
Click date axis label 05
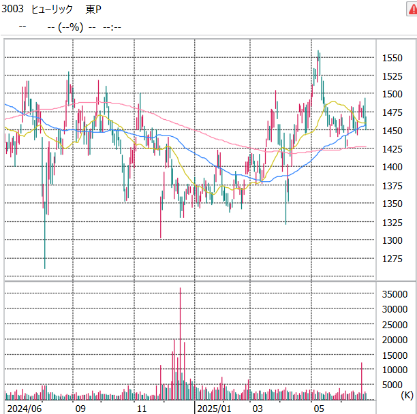click(319, 409)
